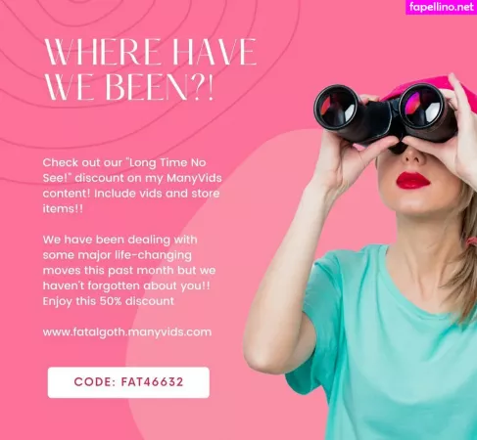Screen dimensions: 477x440
Task: Select the "Long Time No See!" discount paragraph
Action: pos(132,186)
